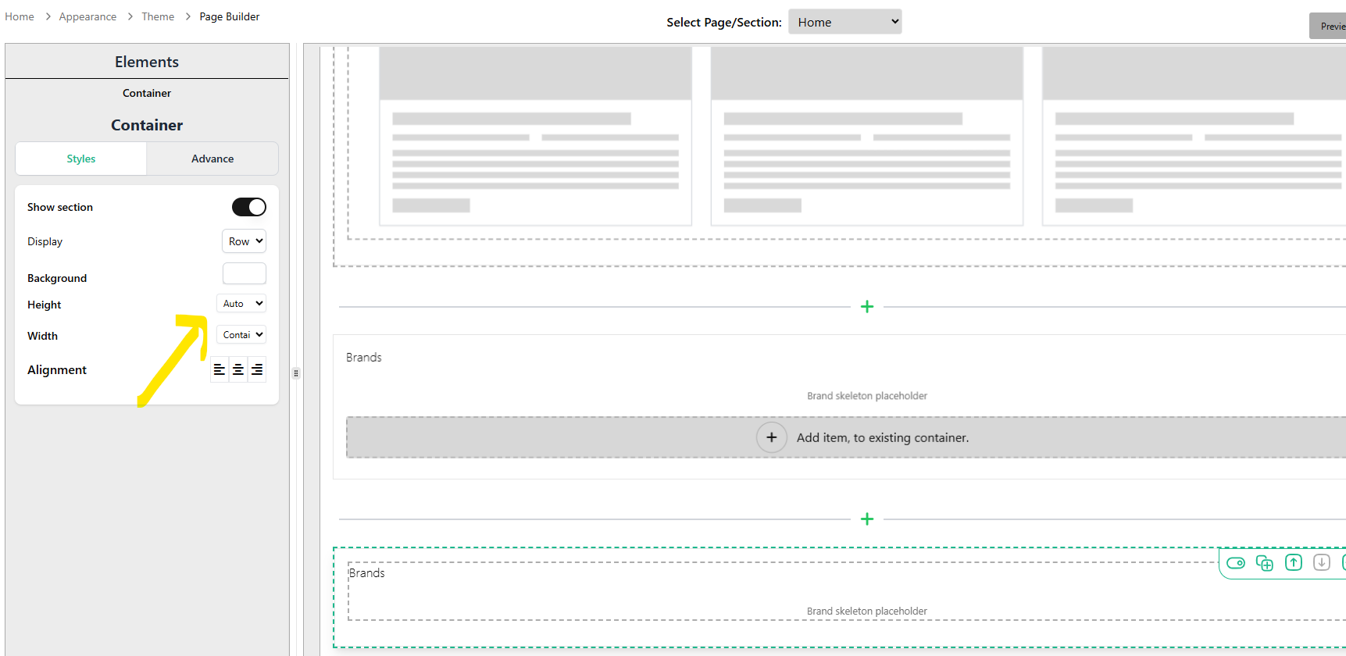
Task: Align content left
Action: coord(220,369)
